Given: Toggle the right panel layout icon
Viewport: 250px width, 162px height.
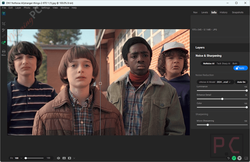Looking at the screenshot, I should (246, 158).
